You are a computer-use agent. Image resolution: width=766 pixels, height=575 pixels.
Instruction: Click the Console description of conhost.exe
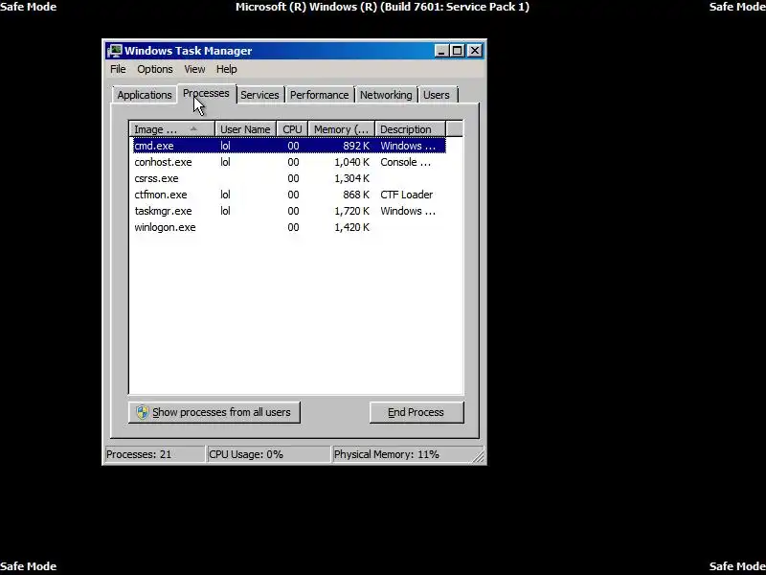click(x=405, y=162)
